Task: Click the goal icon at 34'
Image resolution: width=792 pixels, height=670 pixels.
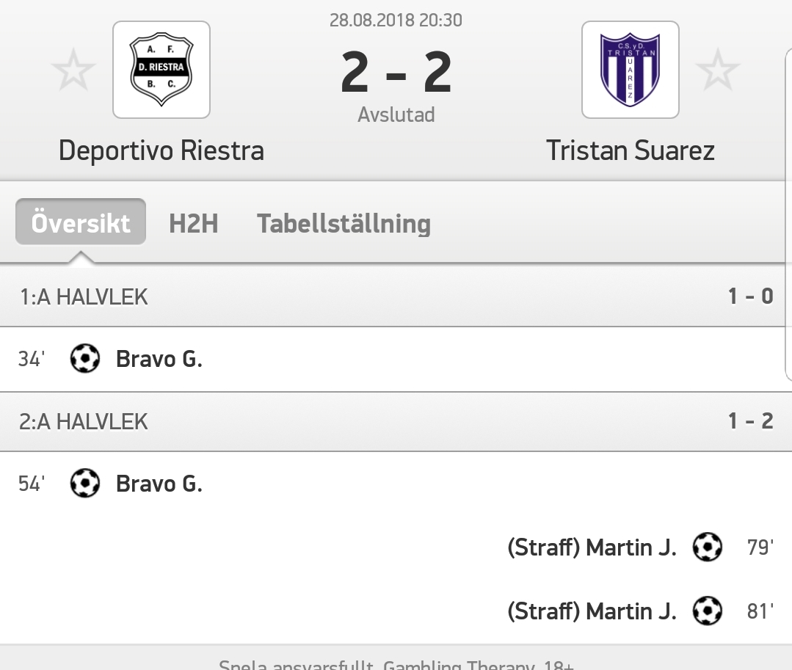Action: point(85,358)
